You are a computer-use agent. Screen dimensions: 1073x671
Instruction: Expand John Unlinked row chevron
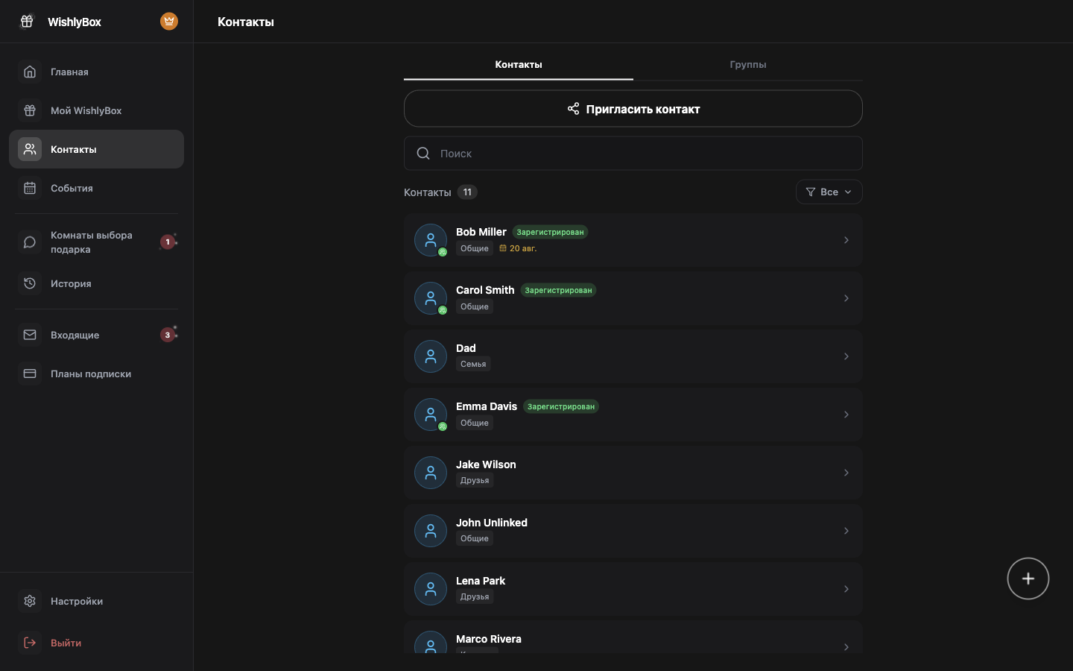click(846, 531)
